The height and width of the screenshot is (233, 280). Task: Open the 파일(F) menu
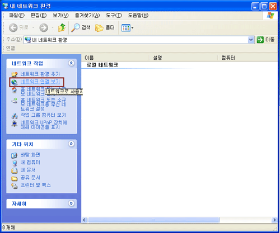(x=17, y=16)
